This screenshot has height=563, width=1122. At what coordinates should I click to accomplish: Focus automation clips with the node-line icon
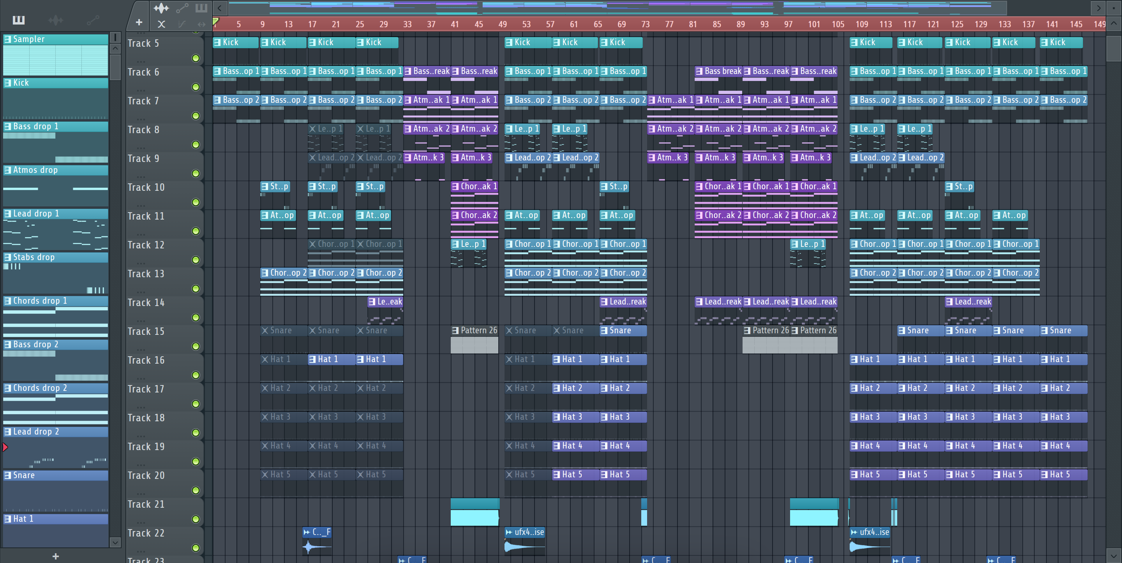click(182, 8)
